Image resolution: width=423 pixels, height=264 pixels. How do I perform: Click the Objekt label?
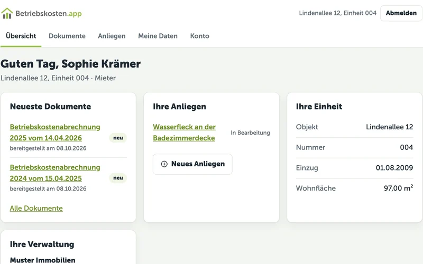point(307,127)
